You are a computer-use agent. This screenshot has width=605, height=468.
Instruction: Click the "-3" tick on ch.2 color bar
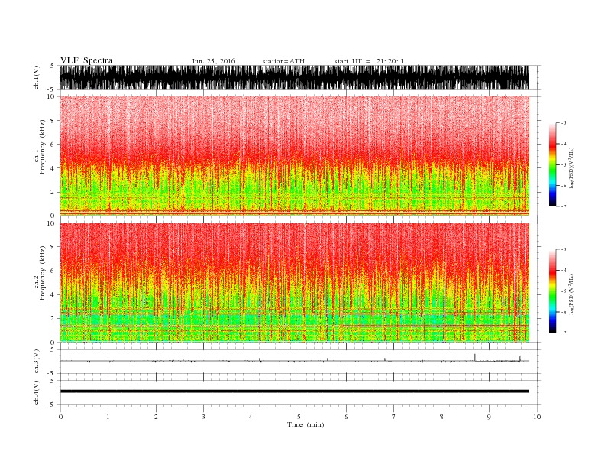[x=563, y=249]
